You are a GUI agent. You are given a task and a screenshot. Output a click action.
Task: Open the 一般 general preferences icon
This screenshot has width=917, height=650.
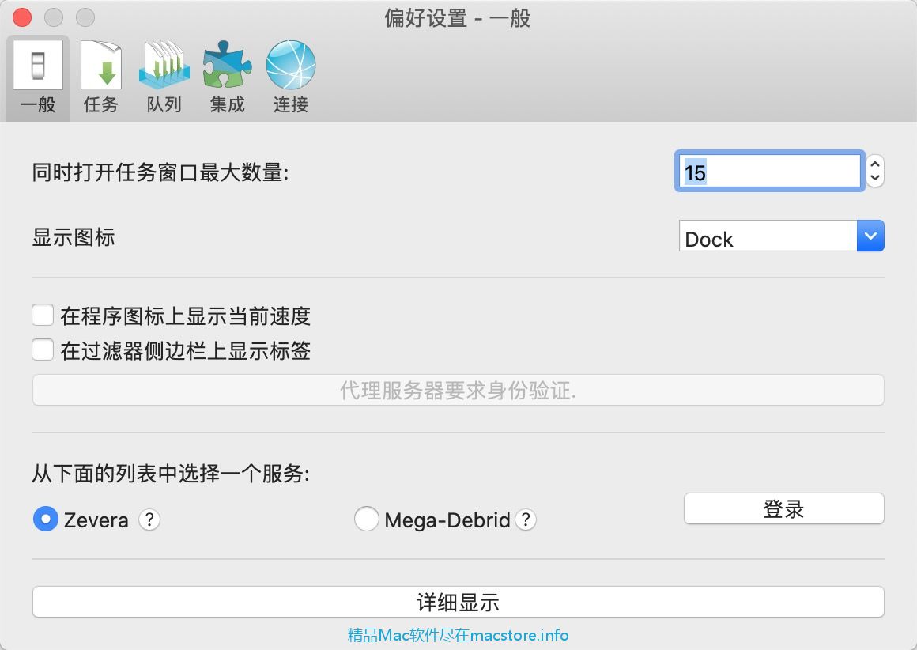tap(38, 65)
